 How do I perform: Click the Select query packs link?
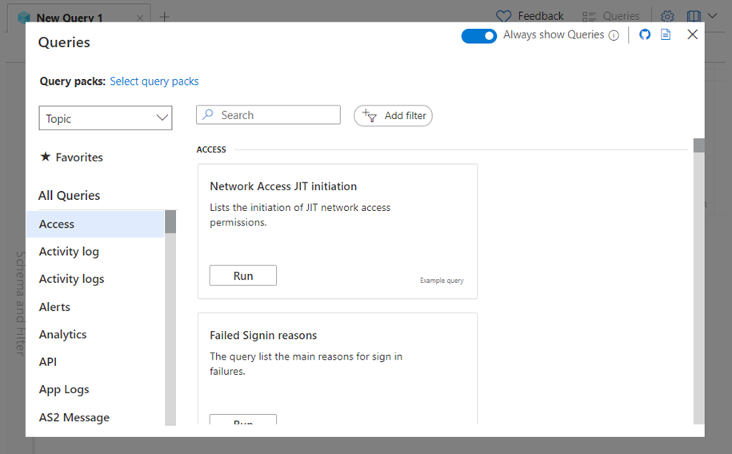[154, 82]
